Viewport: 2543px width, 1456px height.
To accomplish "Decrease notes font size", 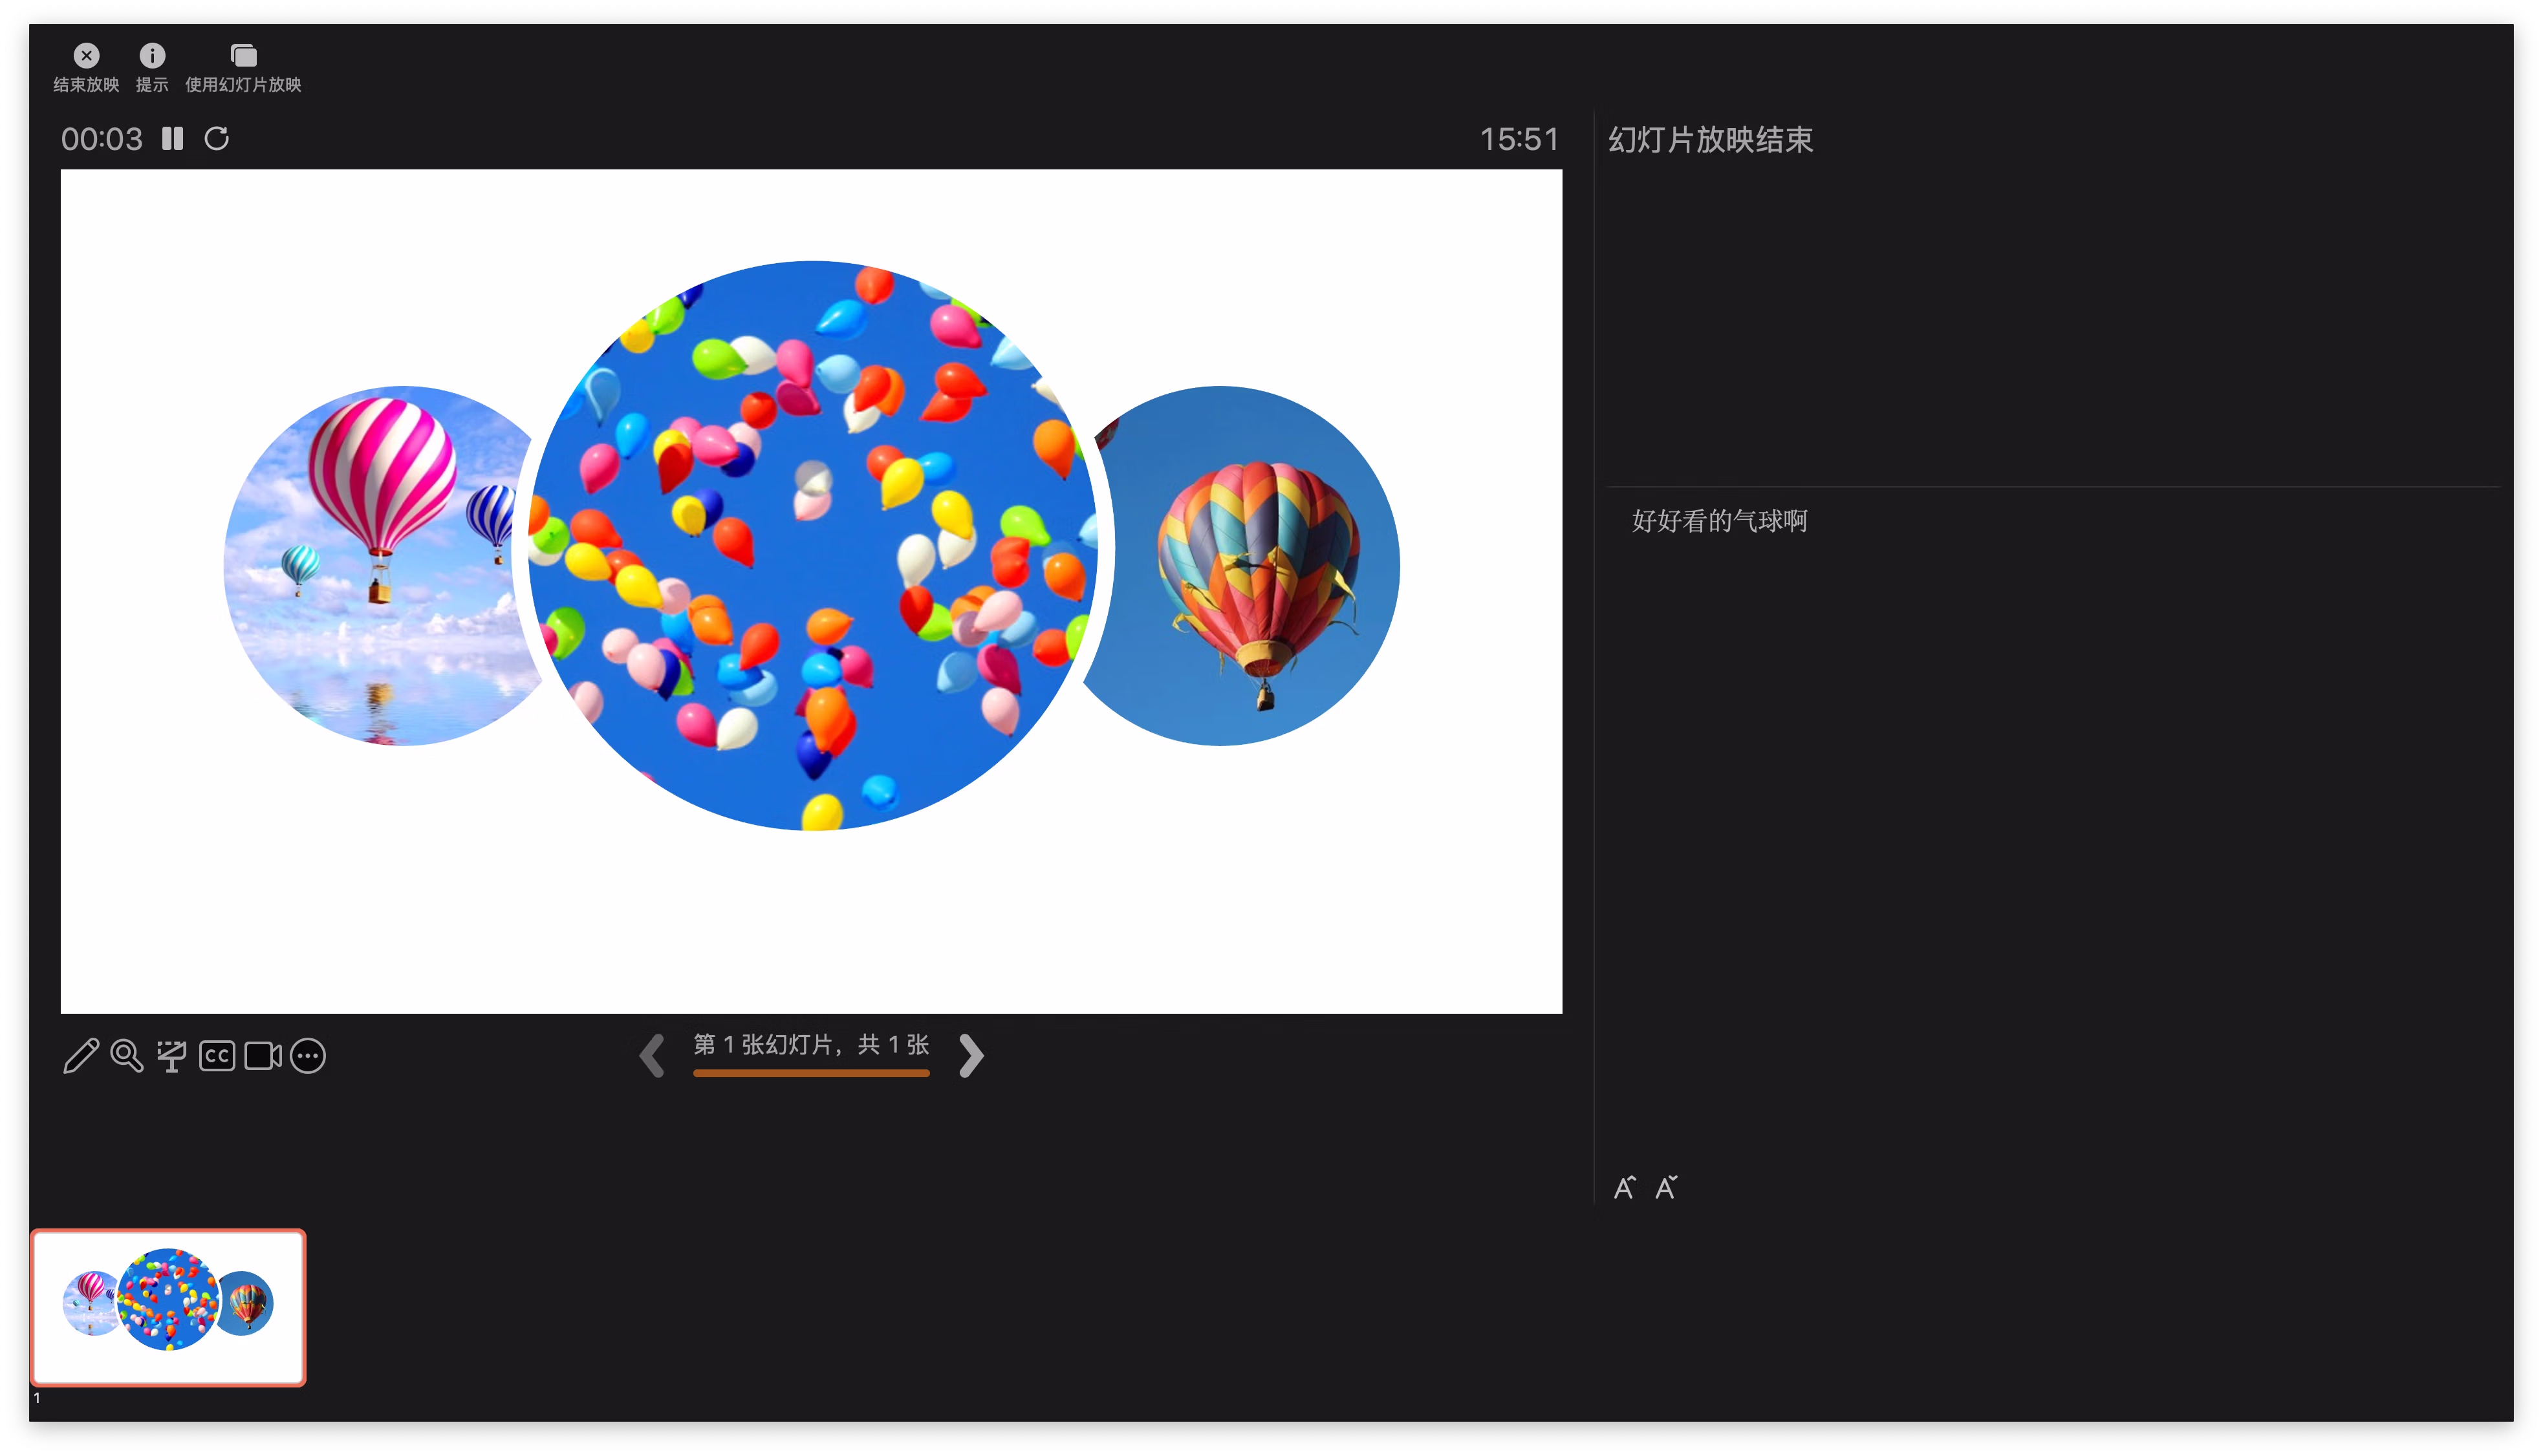I will click(1666, 1187).
